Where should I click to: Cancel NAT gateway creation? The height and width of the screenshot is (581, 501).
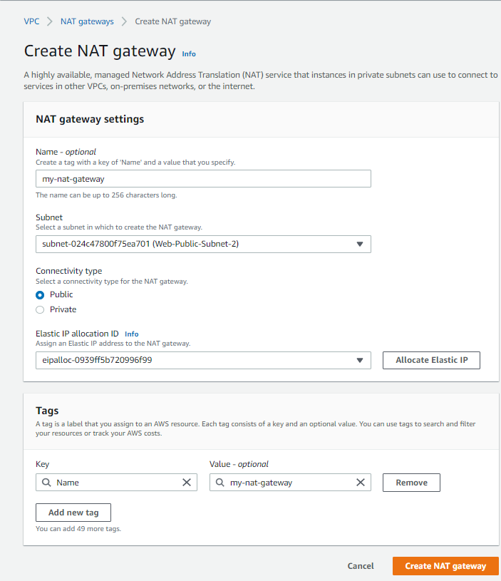(x=361, y=566)
